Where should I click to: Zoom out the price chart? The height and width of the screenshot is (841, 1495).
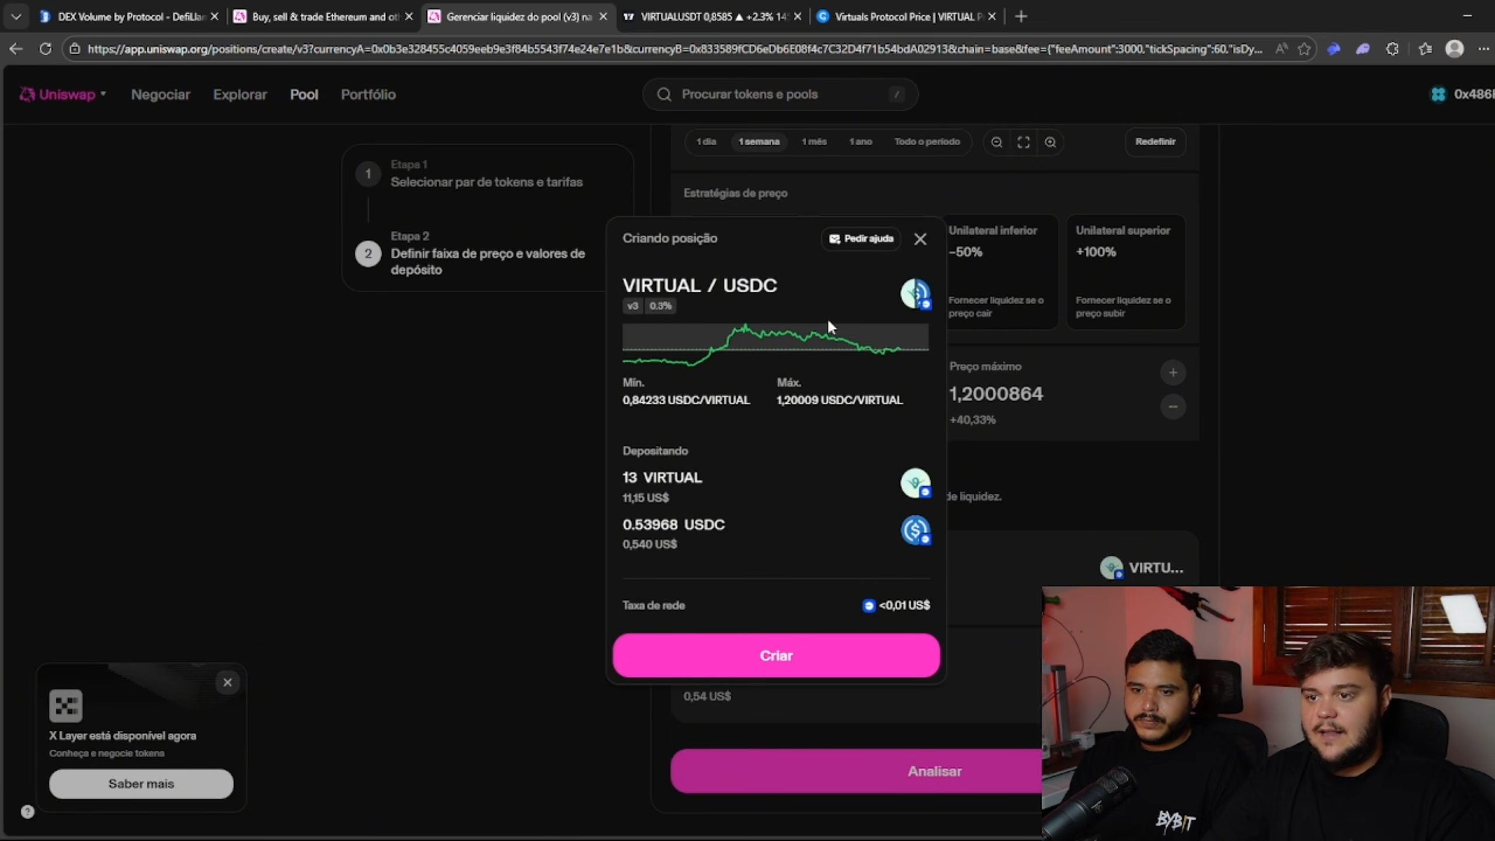(997, 142)
